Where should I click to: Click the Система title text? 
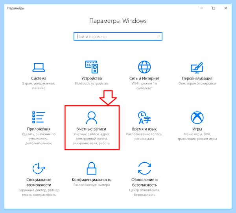click(x=39, y=78)
